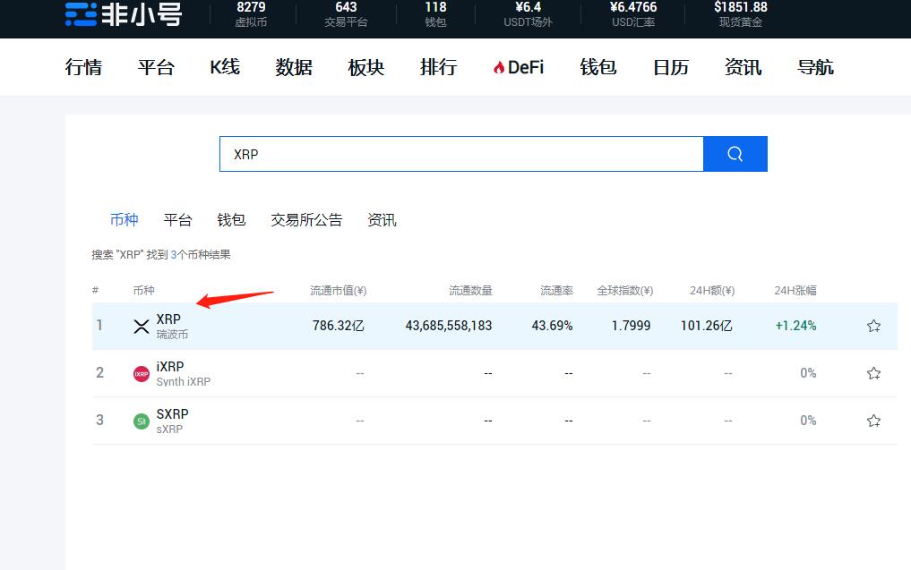The width and height of the screenshot is (911, 570).
Task: Click the search magnifier icon
Action: click(x=735, y=153)
